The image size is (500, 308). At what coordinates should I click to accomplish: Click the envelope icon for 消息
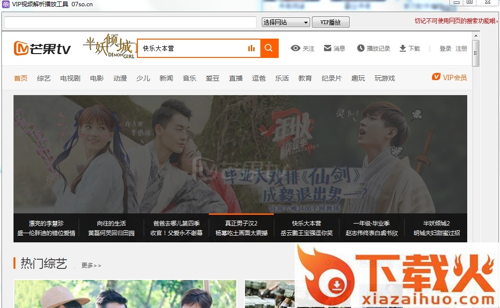pyautogui.click(x=327, y=48)
